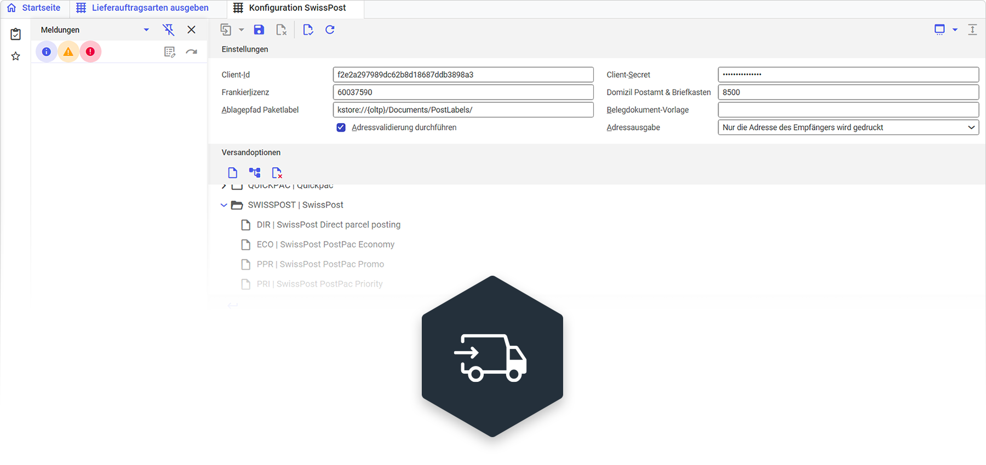Toggle the info messages filter
Viewport: 986px width, 465px height.
pos(47,52)
